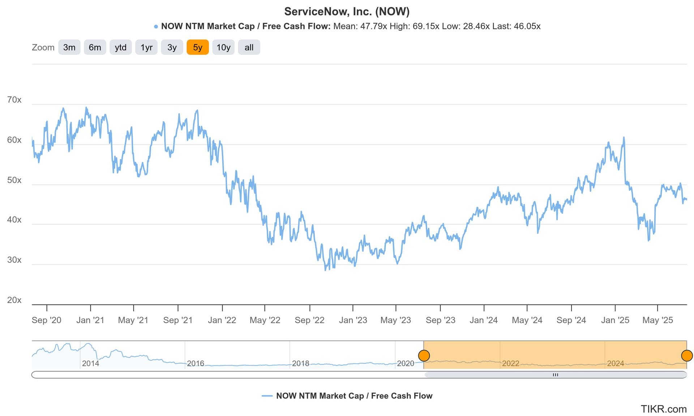
Task: Click the scrollbar grip lines
Action: pos(556,375)
